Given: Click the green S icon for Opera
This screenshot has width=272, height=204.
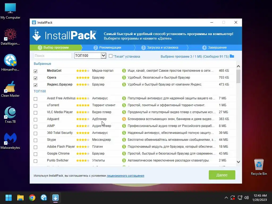Looking at the screenshot, I should pyautogui.click(x=124, y=78).
